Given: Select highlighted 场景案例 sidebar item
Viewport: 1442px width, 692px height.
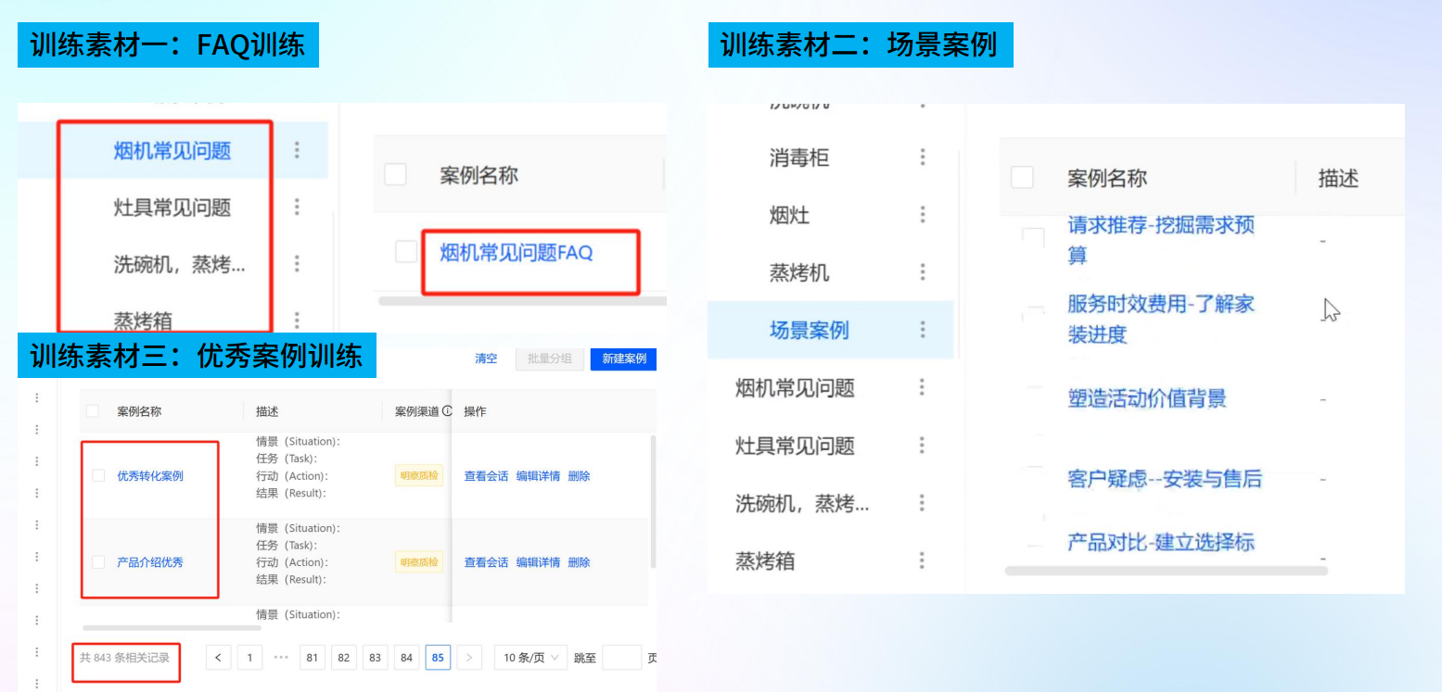Looking at the screenshot, I should tap(809, 330).
